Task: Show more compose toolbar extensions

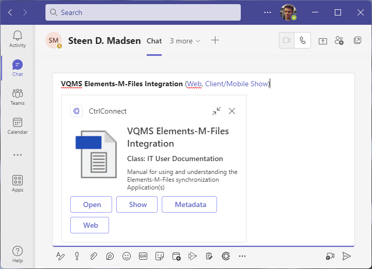Action: (242, 256)
